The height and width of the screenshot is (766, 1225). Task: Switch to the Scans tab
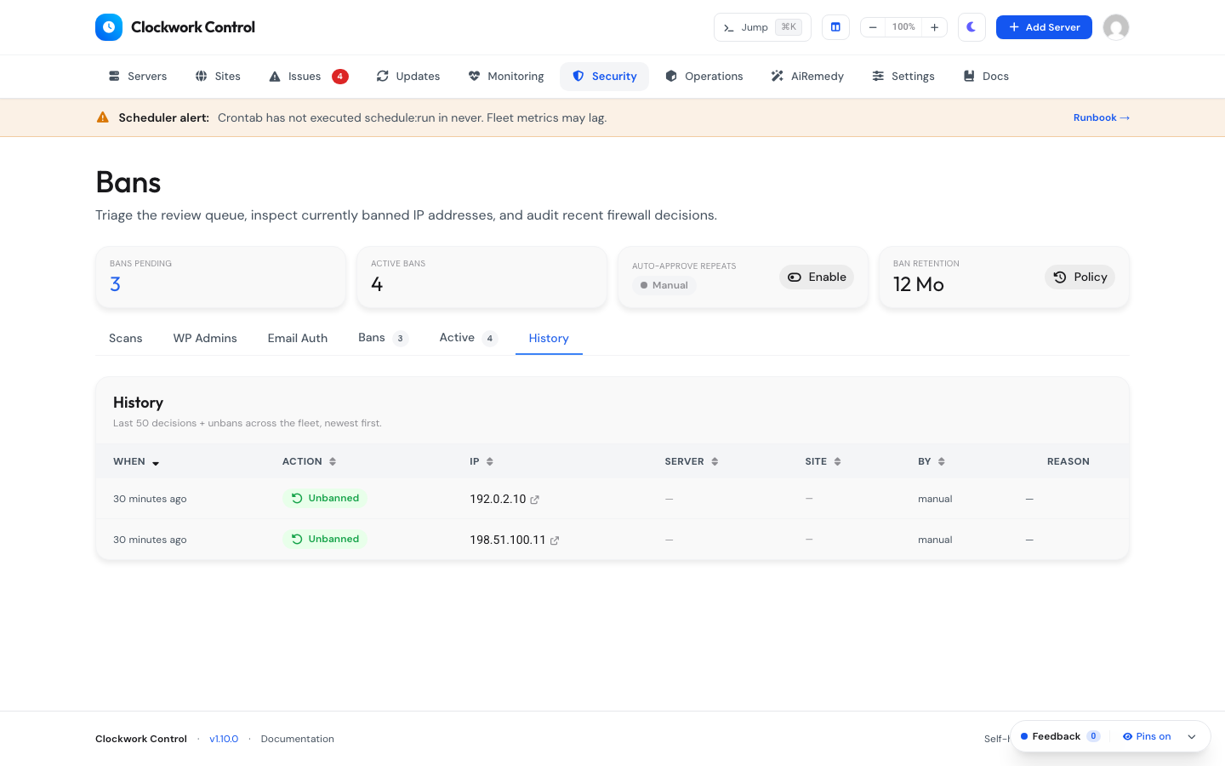[x=126, y=338]
